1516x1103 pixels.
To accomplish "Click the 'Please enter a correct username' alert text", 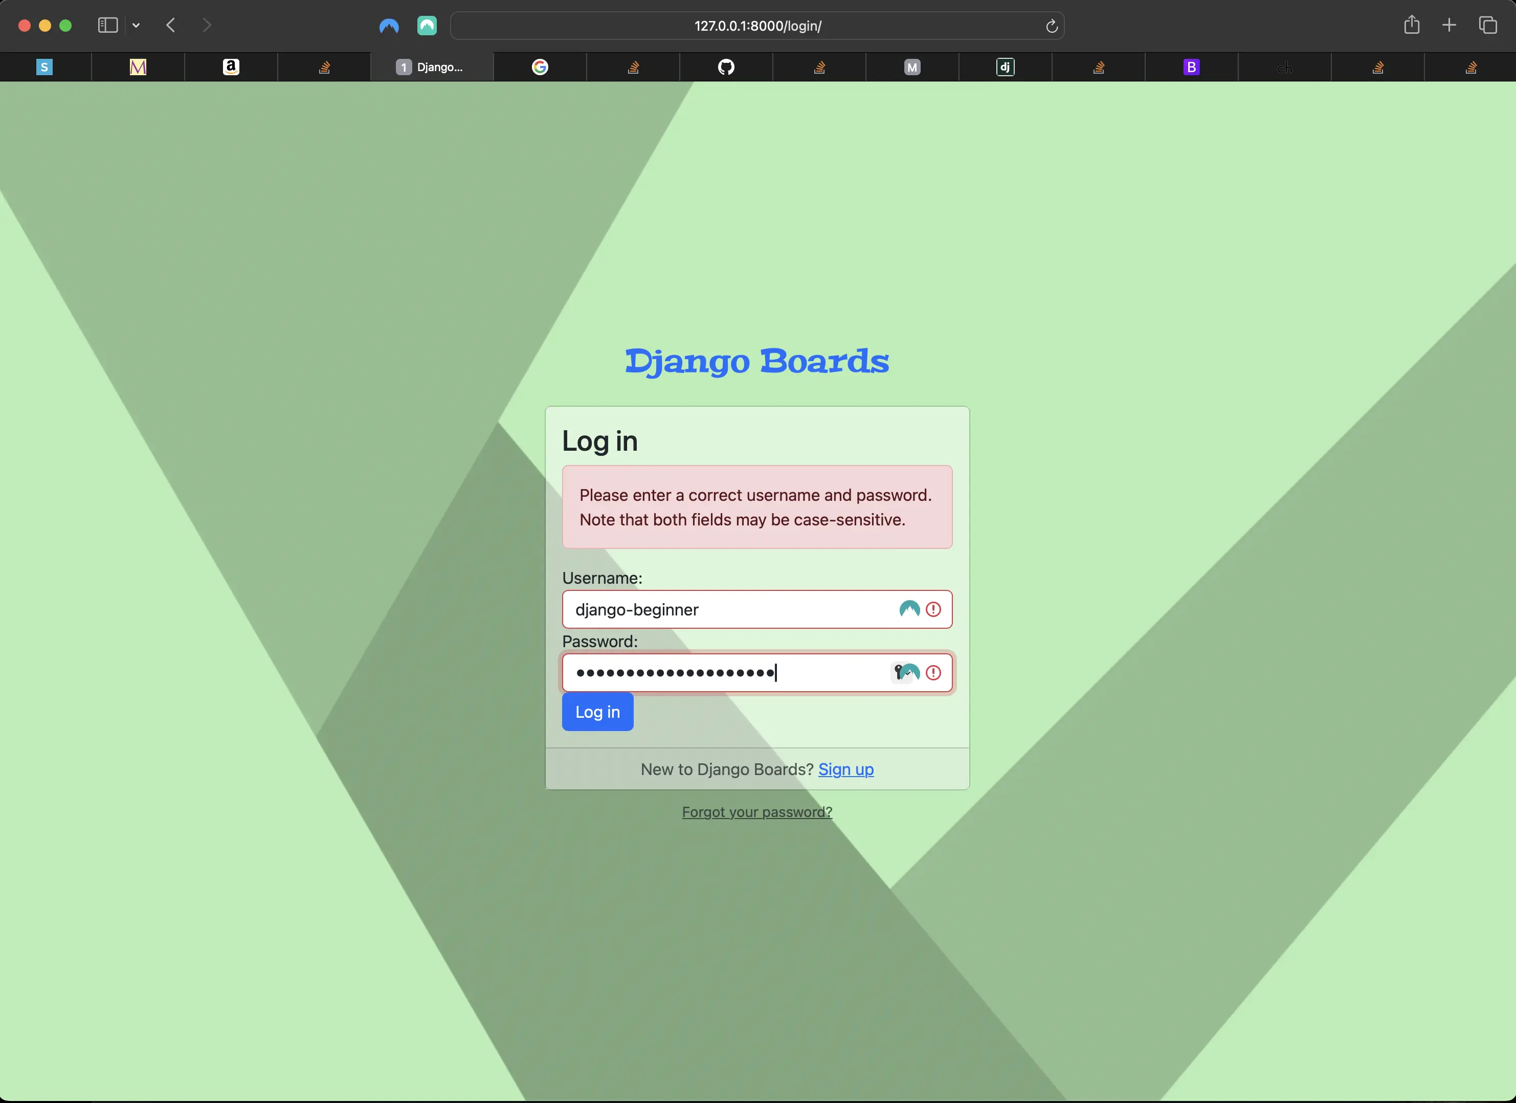I will pyautogui.click(x=756, y=508).
